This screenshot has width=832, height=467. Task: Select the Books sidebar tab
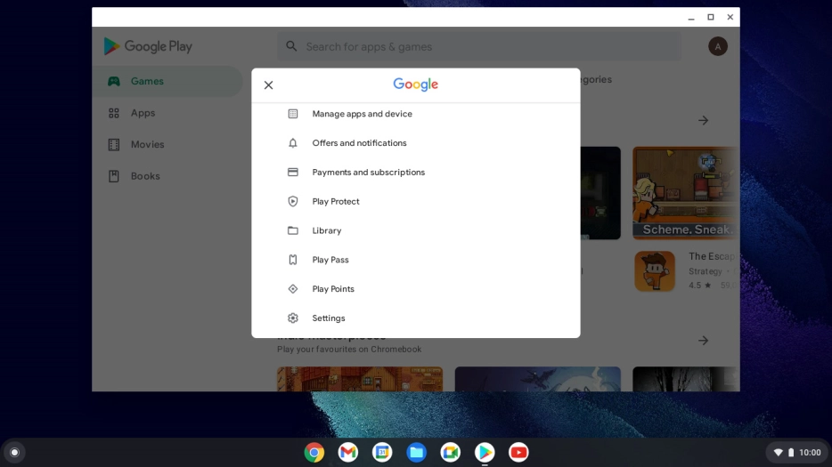pyautogui.click(x=167, y=176)
